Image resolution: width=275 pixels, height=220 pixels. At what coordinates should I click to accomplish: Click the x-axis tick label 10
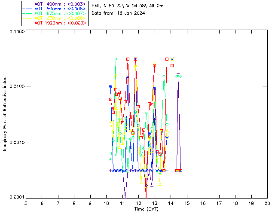pos(106,203)
